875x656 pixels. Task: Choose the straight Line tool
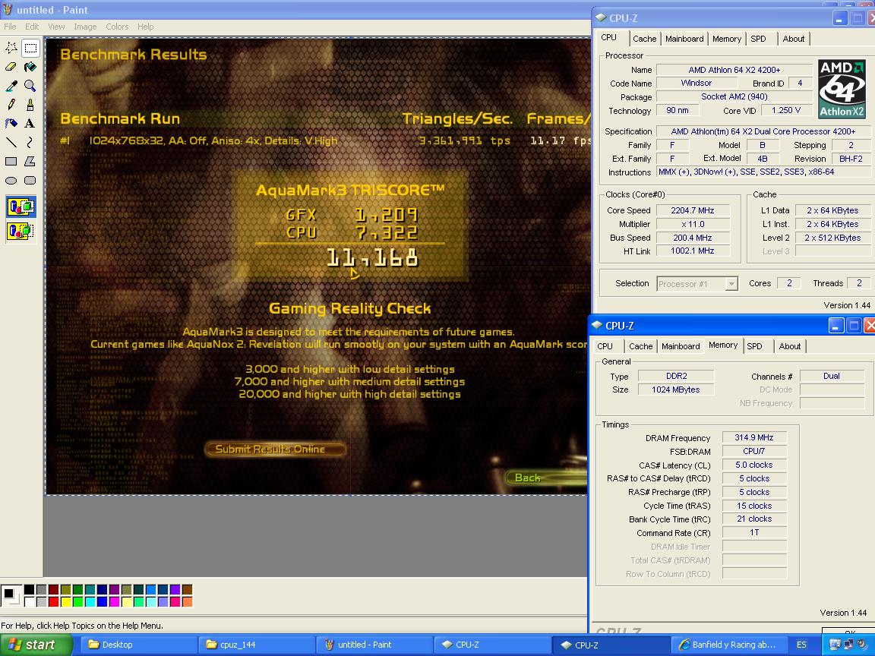coord(11,142)
